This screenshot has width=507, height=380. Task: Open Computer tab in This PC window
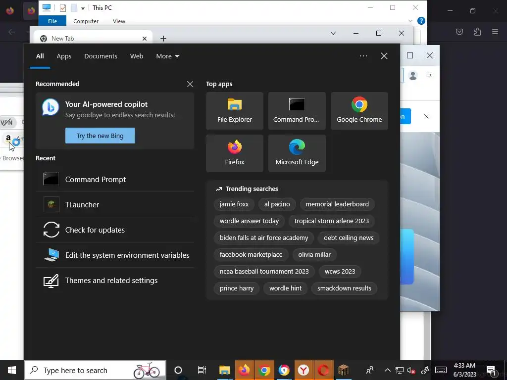coord(86,21)
